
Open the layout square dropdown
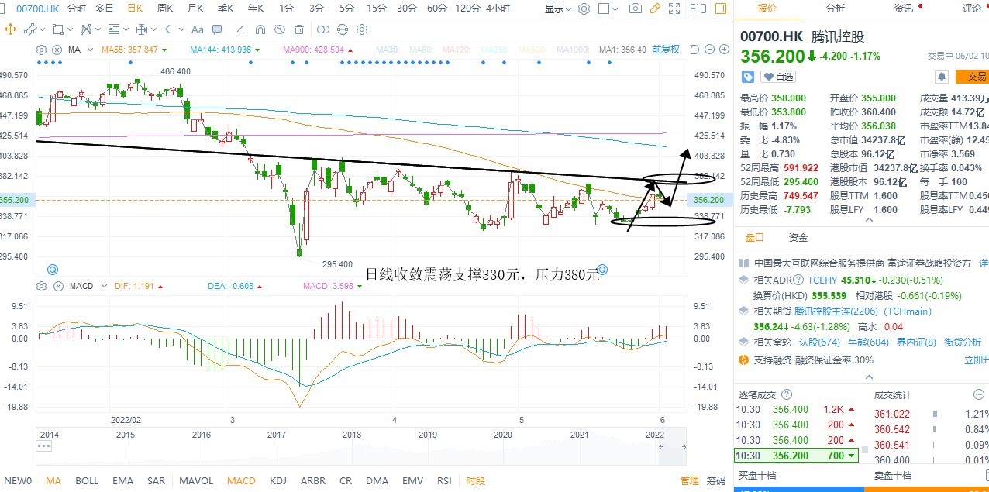(608, 9)
